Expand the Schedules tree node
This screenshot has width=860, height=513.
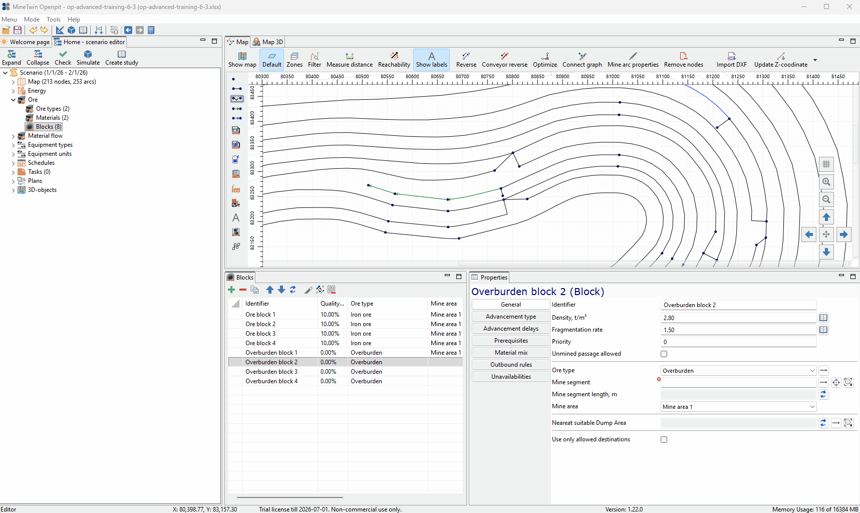point(13,163)
